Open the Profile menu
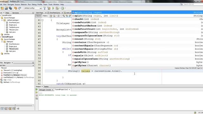The height and width of the screenshot is (114, 203). [40, 4]
